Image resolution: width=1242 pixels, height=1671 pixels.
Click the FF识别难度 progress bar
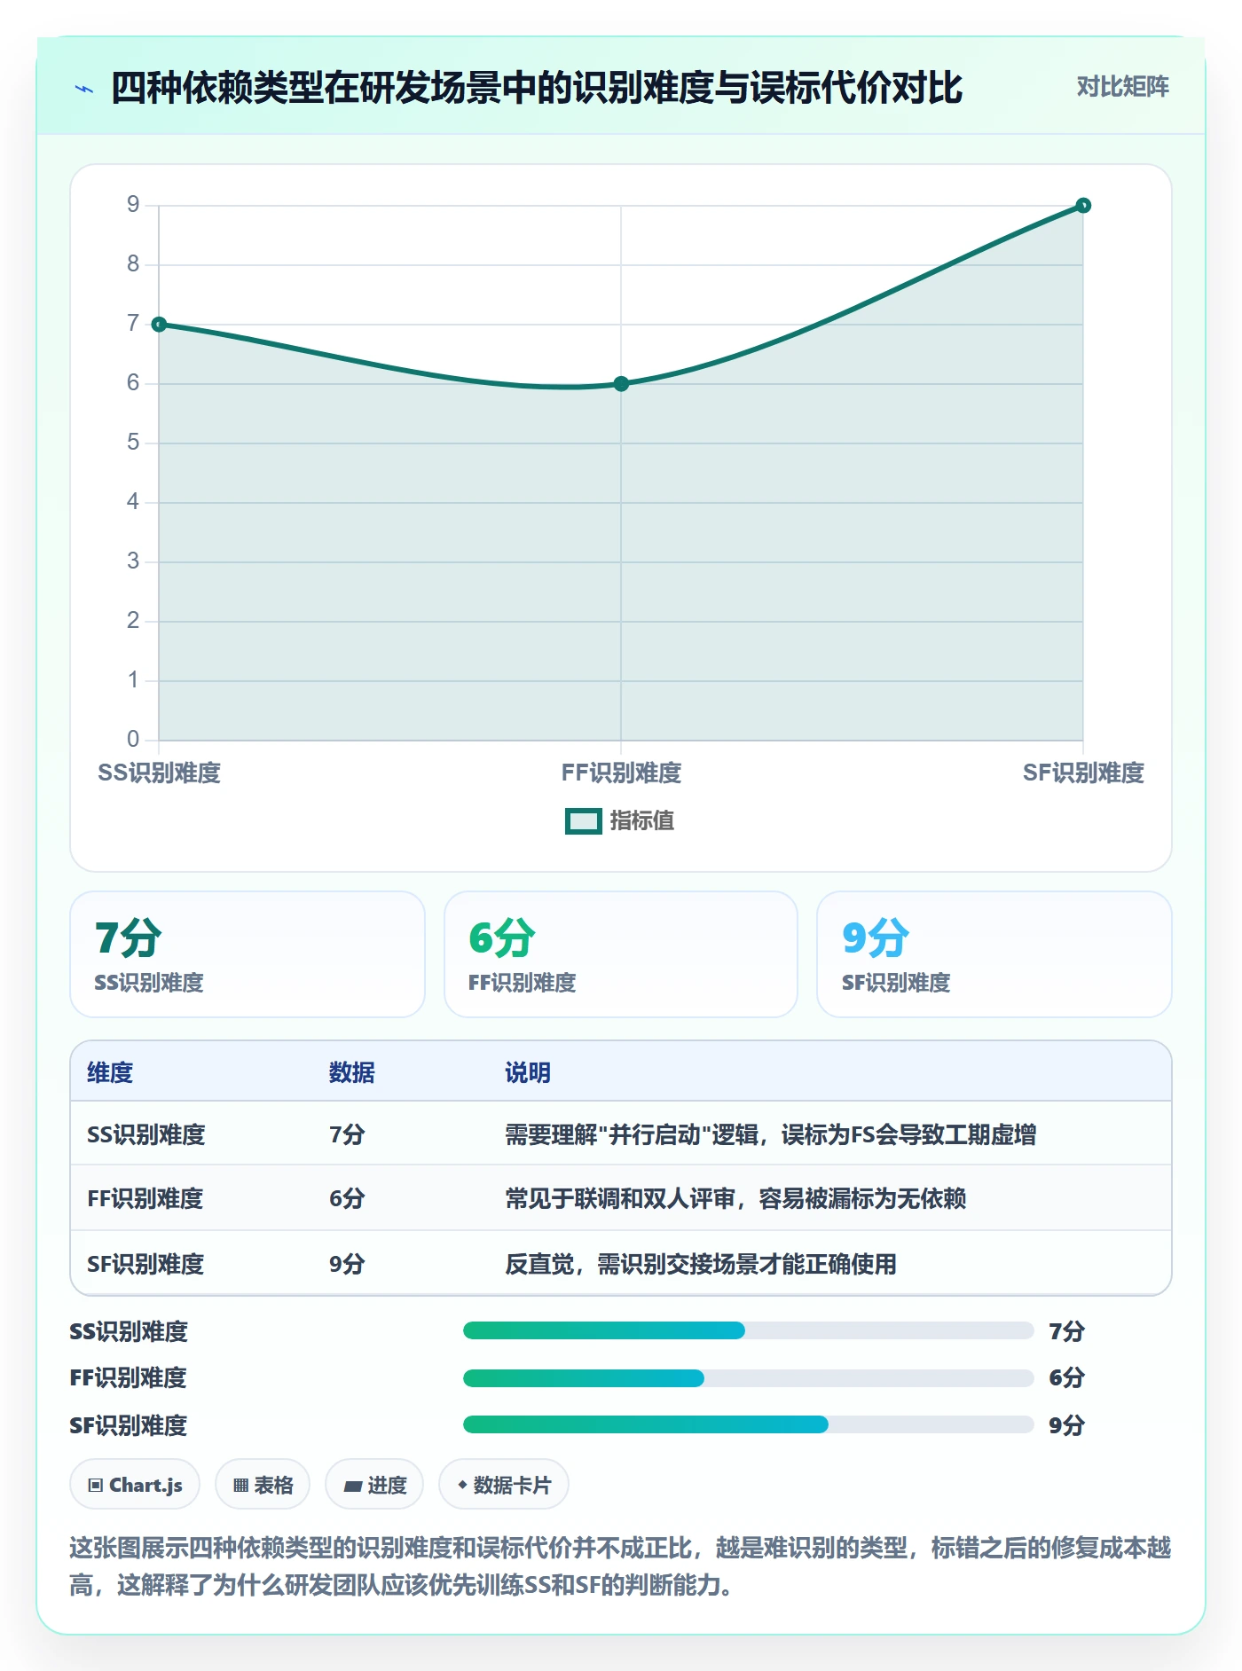click(x=748, y=1378)
